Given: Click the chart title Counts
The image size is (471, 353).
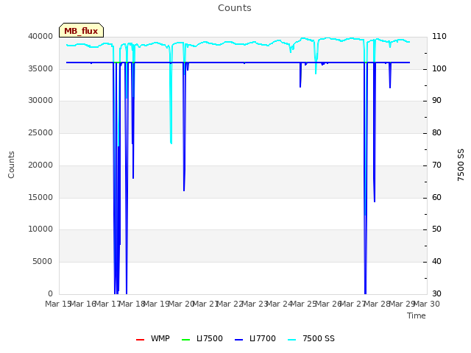Looking at the screenshot, I should (235, 8).
